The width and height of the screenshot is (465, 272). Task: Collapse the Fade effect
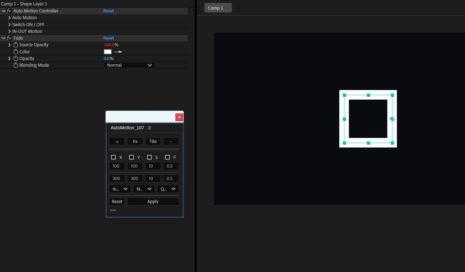(3, 38)
